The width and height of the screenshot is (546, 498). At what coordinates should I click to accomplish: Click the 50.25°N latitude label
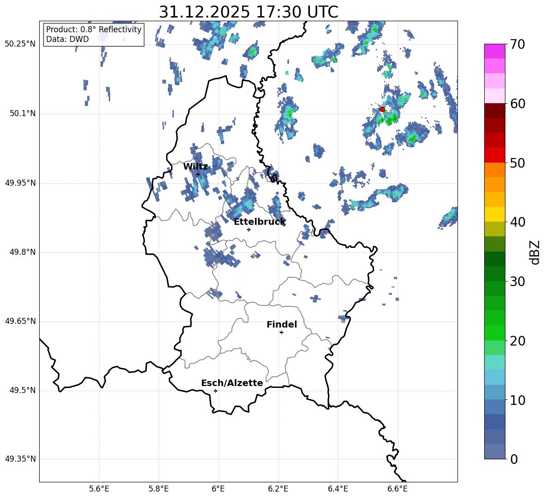(x=20, y=44)
